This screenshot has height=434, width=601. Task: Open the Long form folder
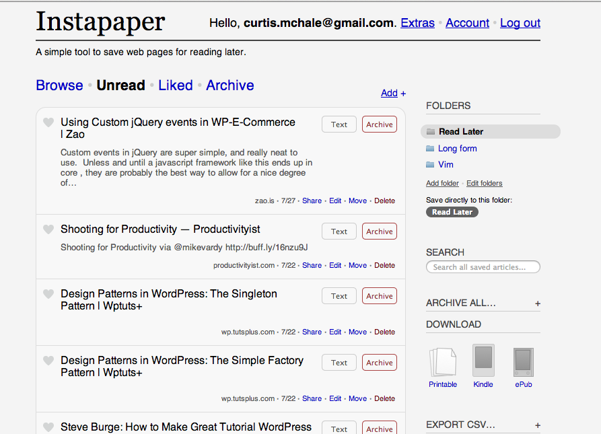click(457, 148)
